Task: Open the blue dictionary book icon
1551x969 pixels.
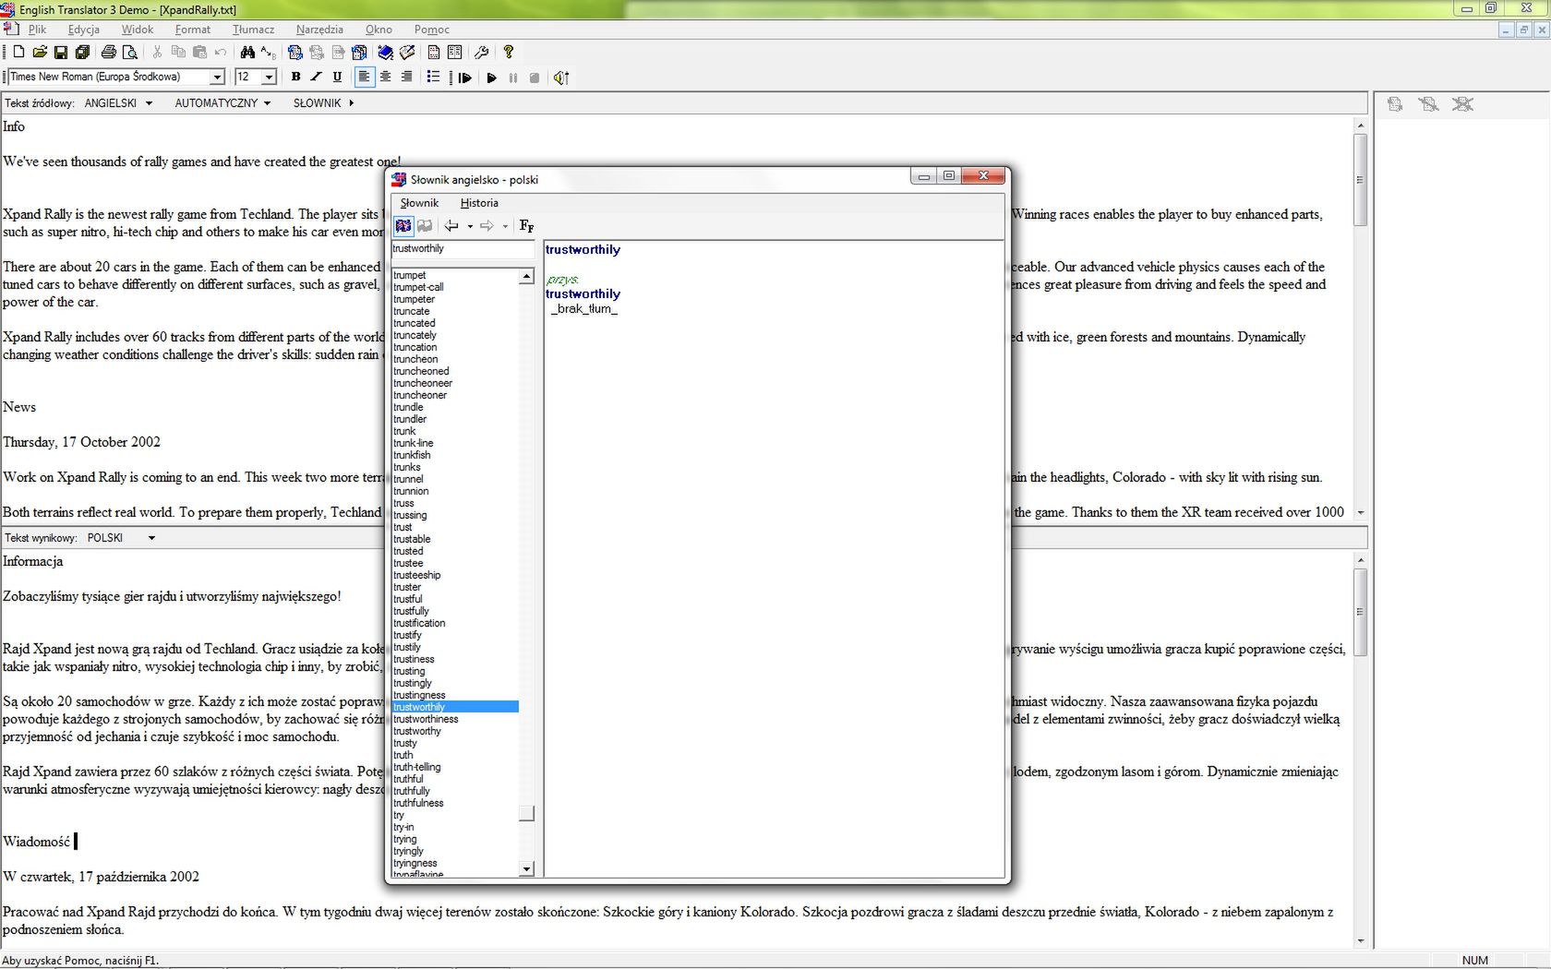Action: [386, 53]
